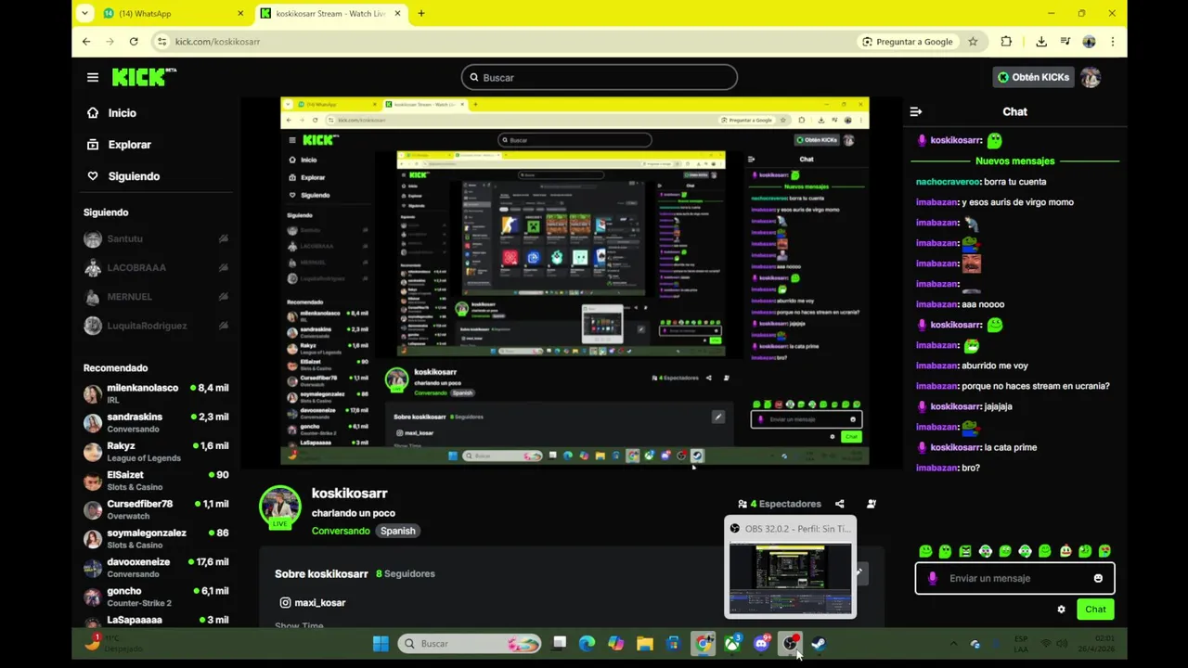Insert the angry square-faced green emote
Screen dimensions: 1188x668
point(965,551)
